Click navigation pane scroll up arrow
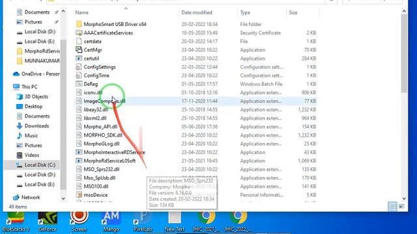417x234 pixels. [63, 12]
